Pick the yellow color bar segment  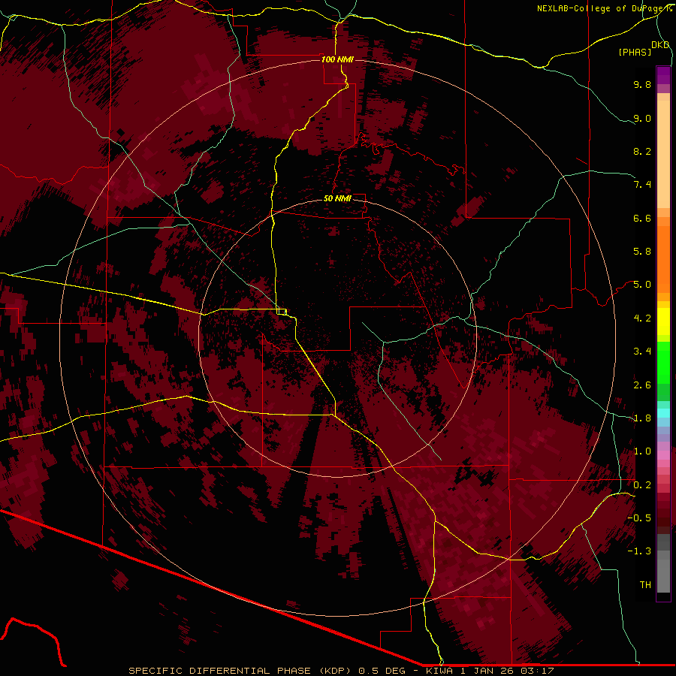pyautogui.click(x=663, y=321)
